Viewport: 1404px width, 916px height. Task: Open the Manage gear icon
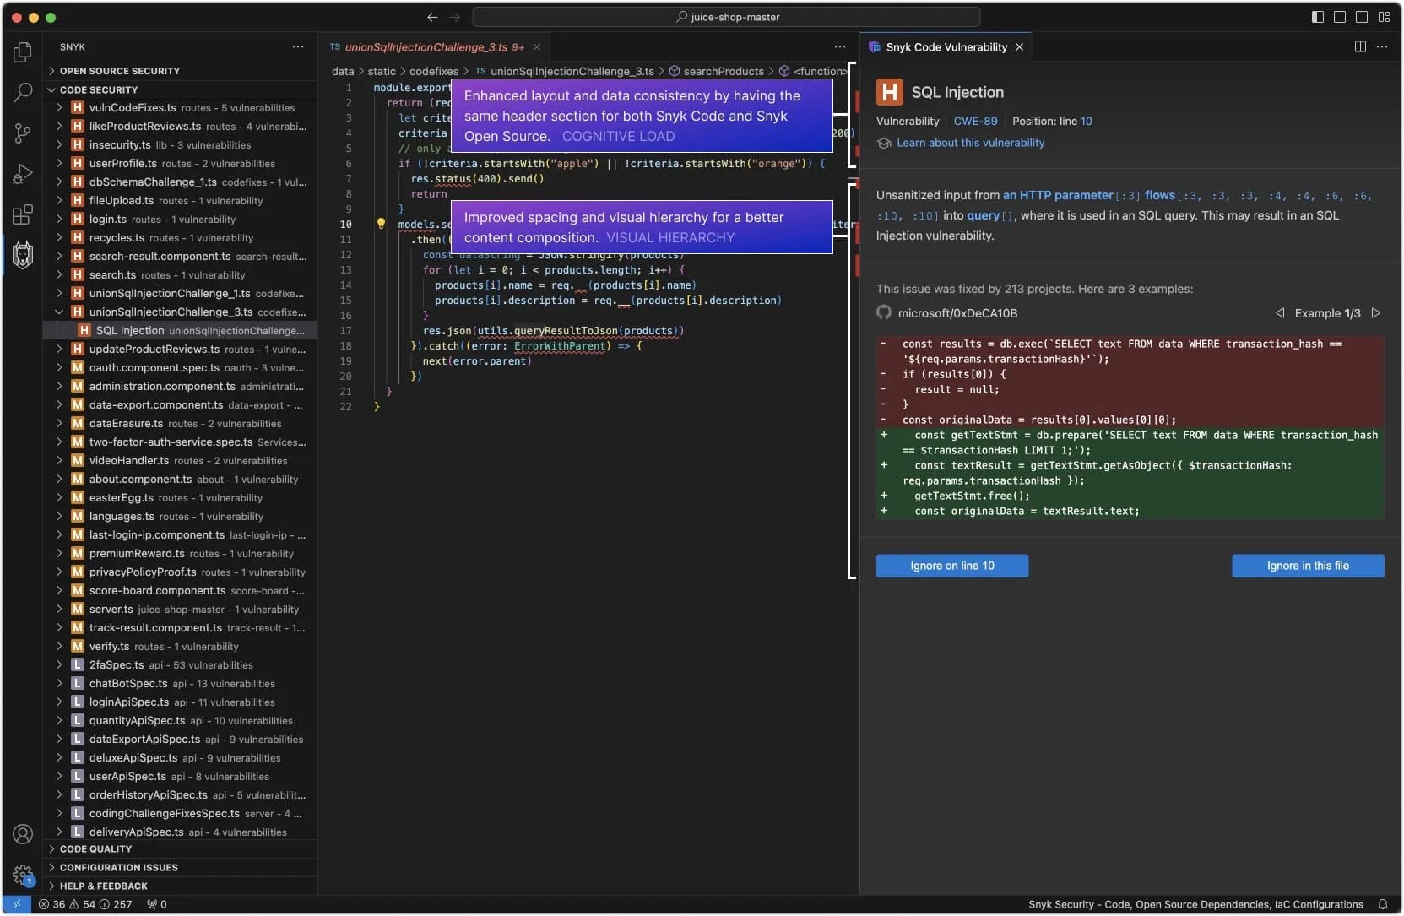pyautogui.click(x=23, y=876)
